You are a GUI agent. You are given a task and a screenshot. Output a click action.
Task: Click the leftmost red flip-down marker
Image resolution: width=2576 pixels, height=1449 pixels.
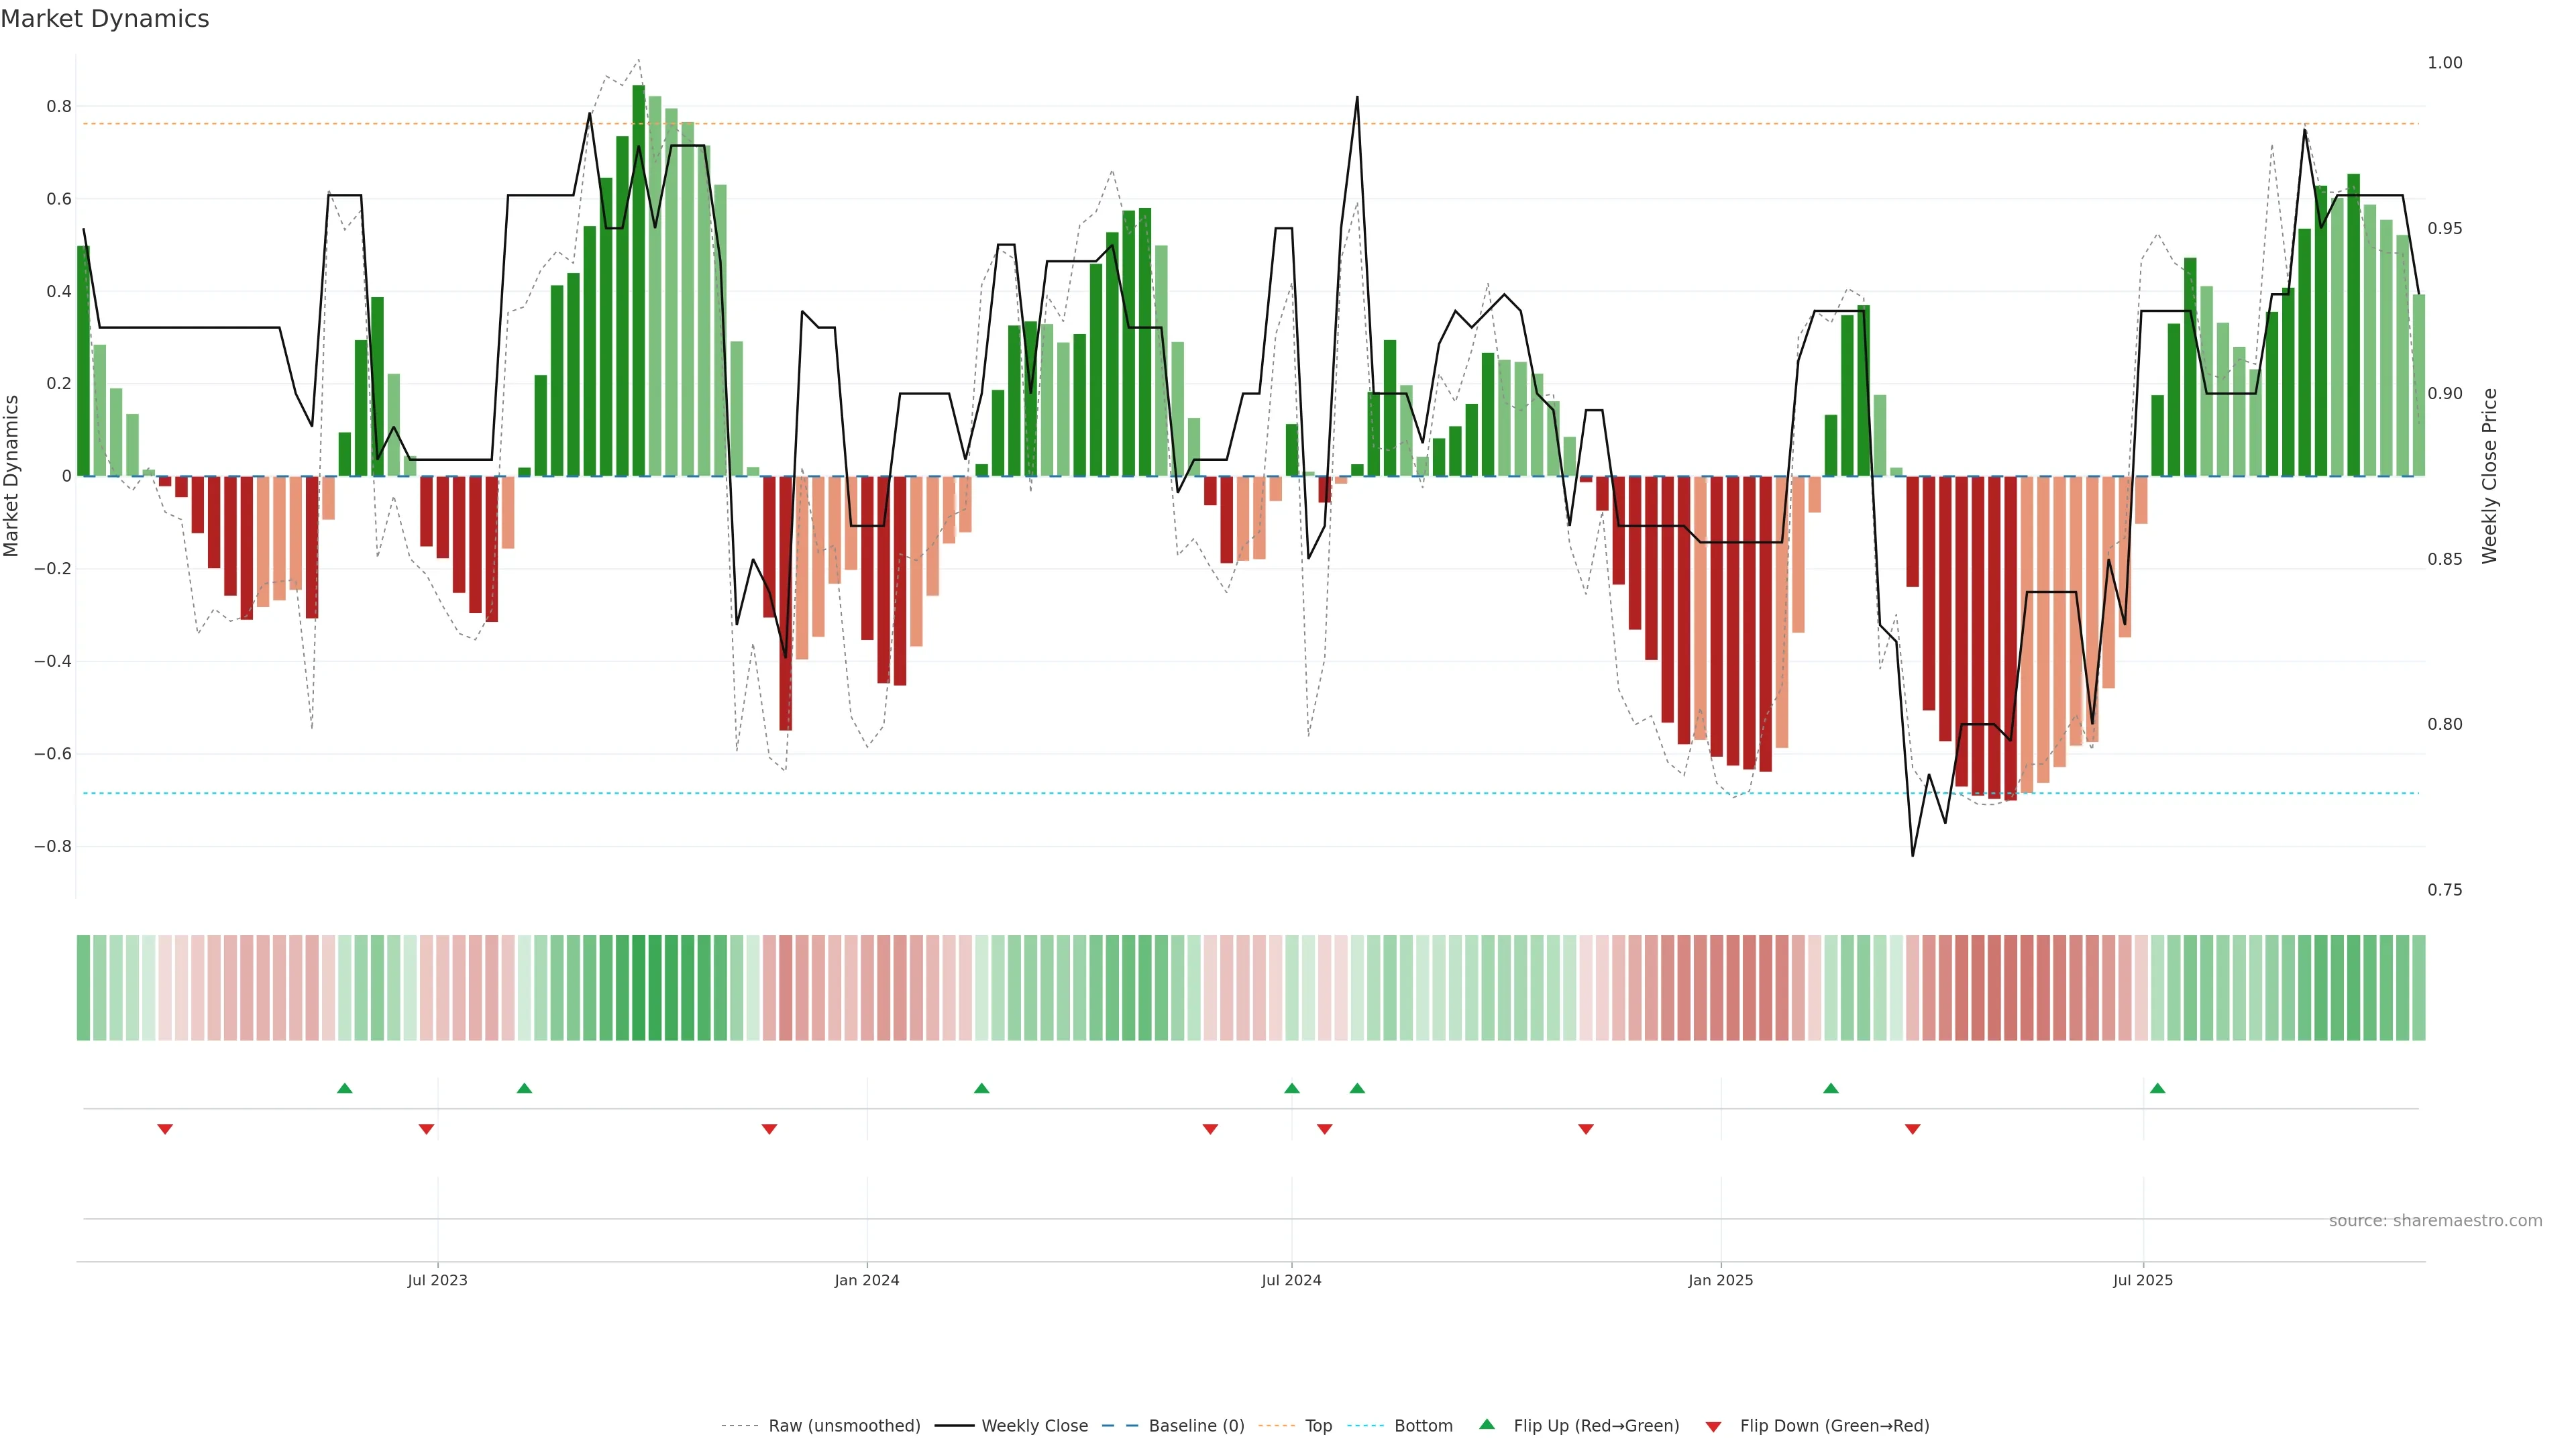pos(165,1129)
